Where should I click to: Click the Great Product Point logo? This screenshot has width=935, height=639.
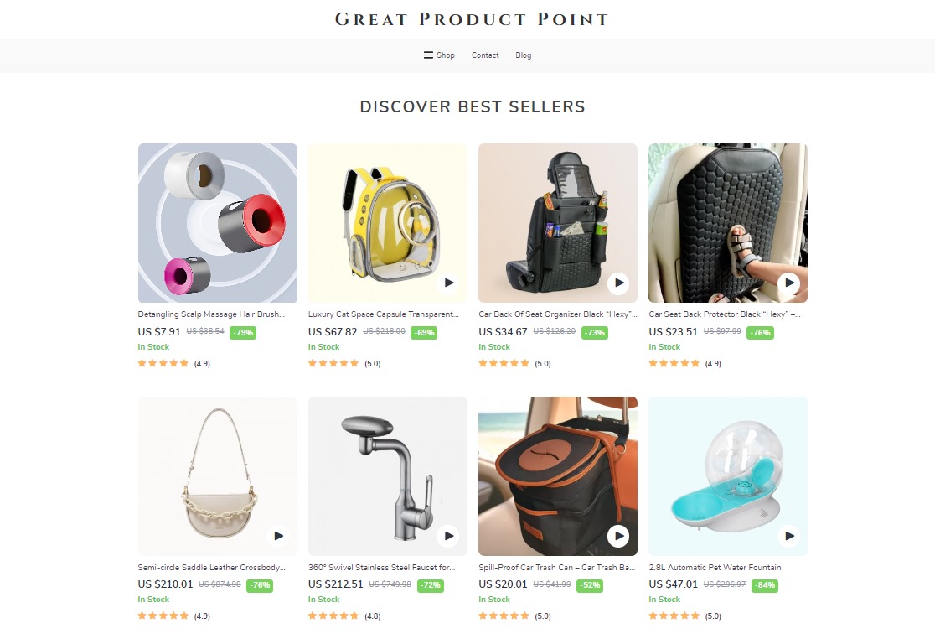pyautogui.click(x=472, y=19)
